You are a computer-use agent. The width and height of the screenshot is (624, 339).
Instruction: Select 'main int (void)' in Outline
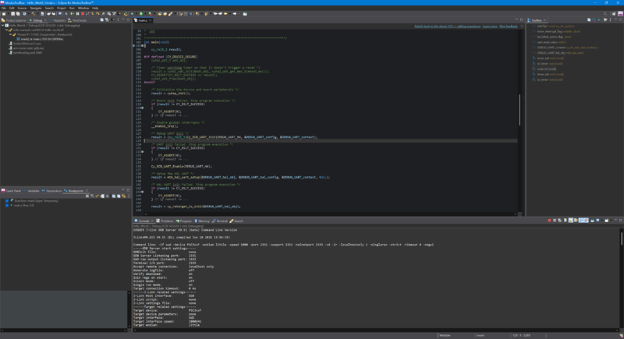[544, 69]
